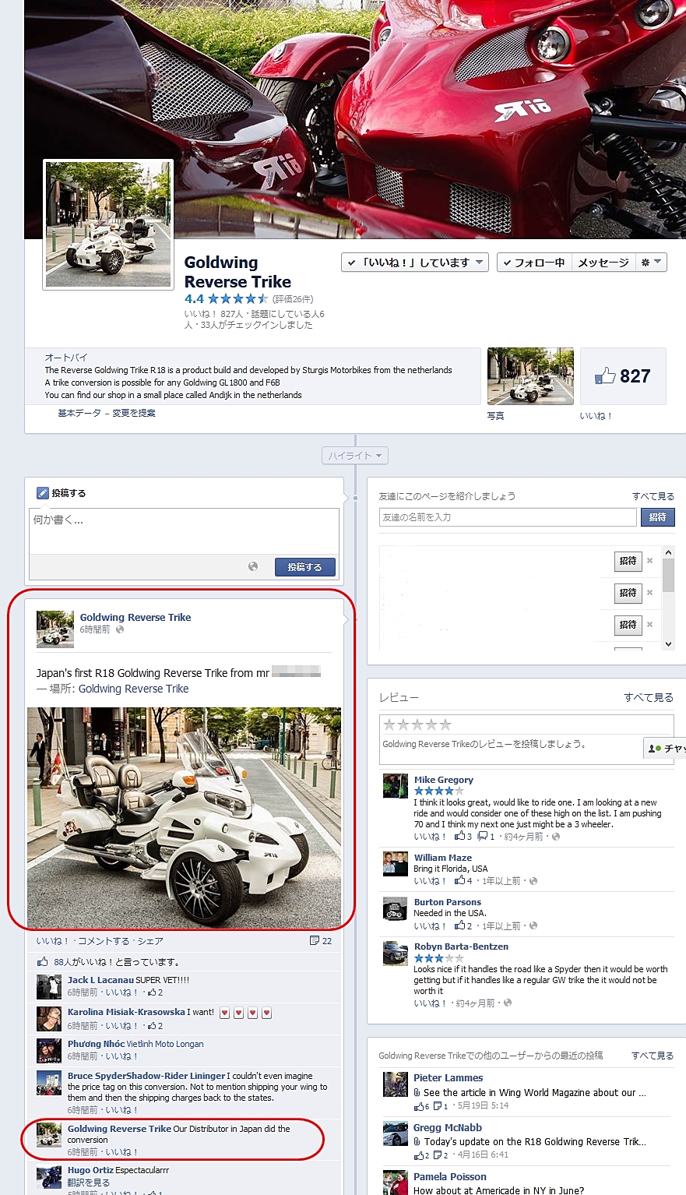Type in the 友達の名前を入力 field

click(x=507, y=517)
